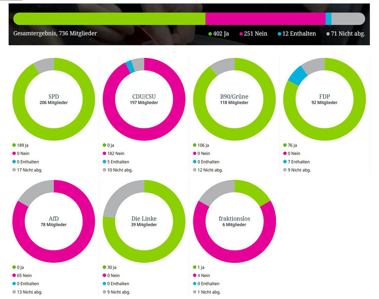Click the pink Nein segment of the top bar
379x299 pixels.
click(265, 19)
